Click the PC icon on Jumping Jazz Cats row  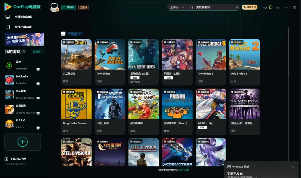point(38,113)
